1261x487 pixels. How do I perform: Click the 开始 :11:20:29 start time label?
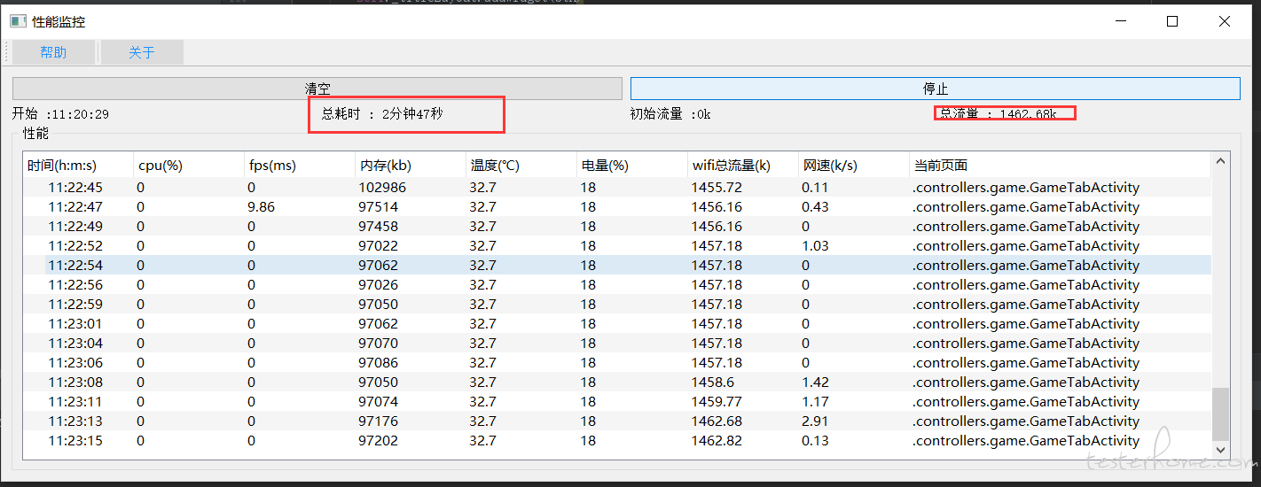tap(60, 114)
